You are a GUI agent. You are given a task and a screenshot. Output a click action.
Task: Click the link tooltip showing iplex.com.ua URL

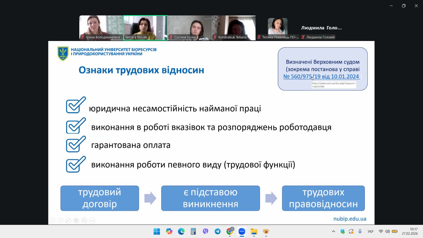[x=334, y=85]
